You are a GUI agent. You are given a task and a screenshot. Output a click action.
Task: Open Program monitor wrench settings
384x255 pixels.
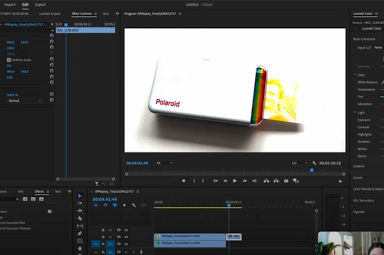coord(314,163)
